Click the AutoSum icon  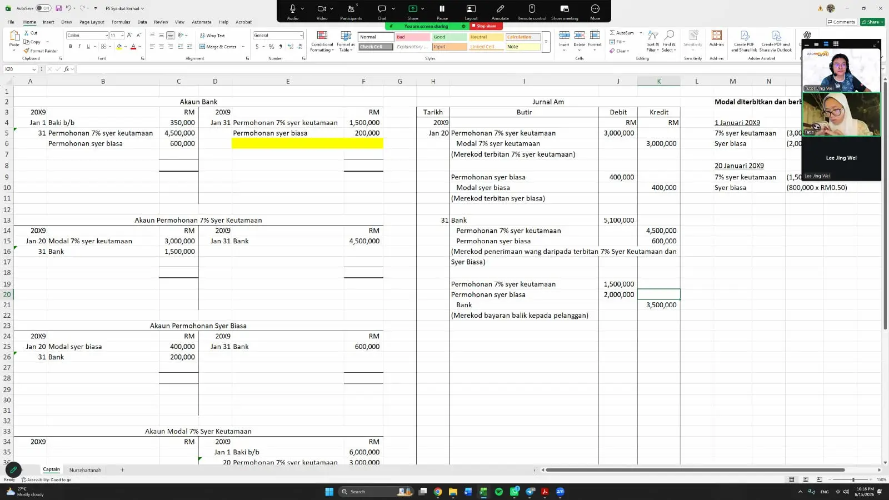pos(622,33)
